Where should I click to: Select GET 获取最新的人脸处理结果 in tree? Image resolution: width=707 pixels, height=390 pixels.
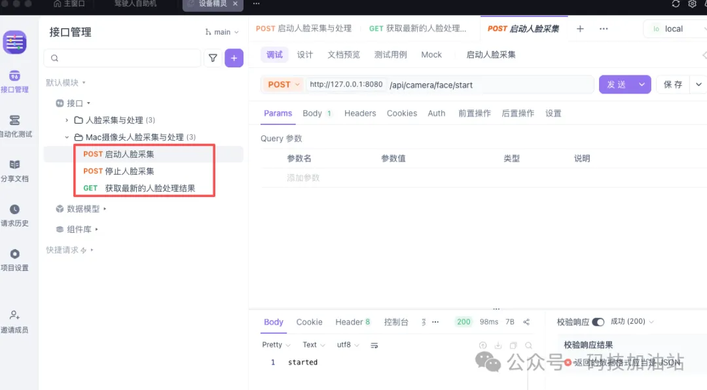pos(139,188)
